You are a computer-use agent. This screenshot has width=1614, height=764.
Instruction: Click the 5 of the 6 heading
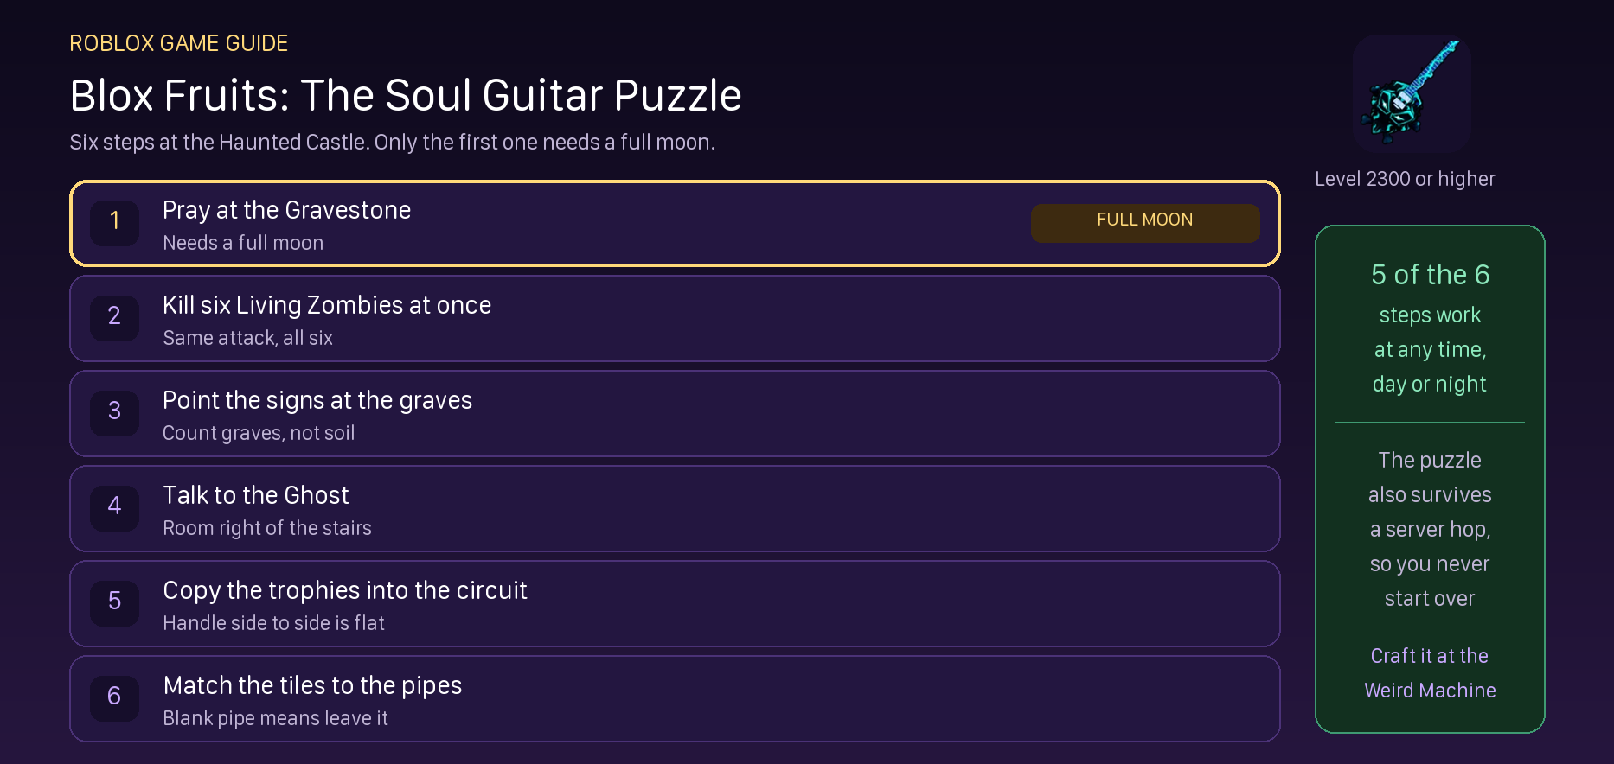tap(1430, 275)
